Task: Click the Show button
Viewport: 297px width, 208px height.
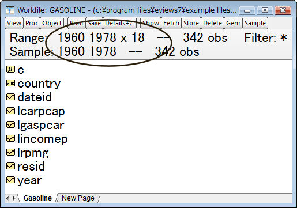Action: pyautogui.click(x=151, y=23)
